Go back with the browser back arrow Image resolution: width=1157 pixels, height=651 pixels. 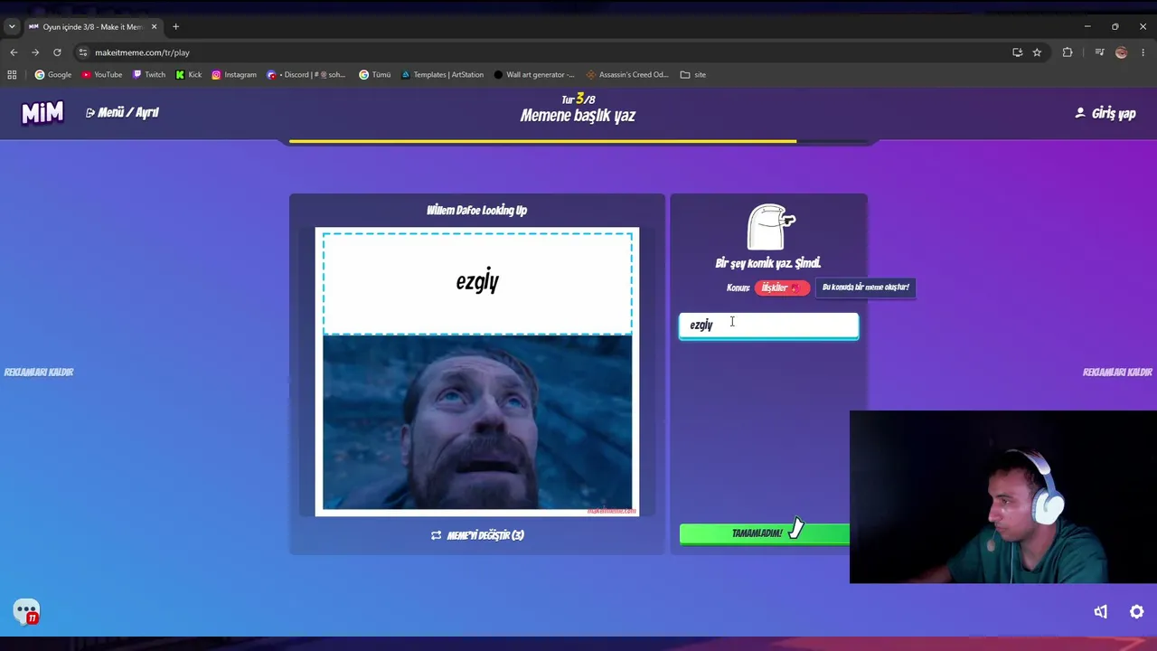click(14, 52)
